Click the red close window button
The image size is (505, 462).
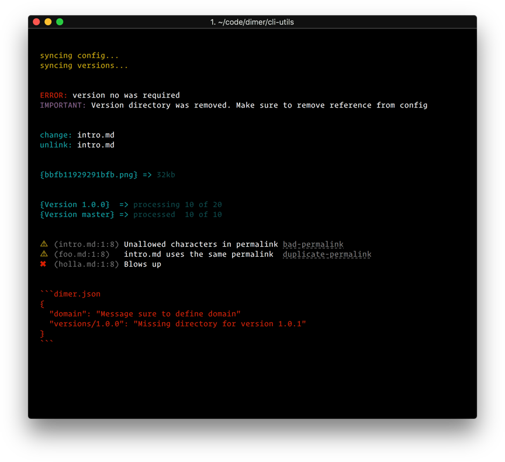click(x=36, y=22)
